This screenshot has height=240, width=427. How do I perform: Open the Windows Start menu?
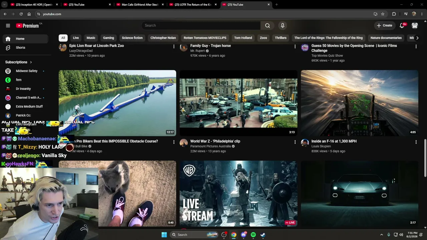[164, 235]
